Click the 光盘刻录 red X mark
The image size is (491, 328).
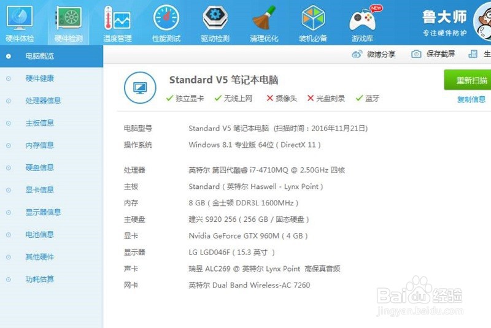(x=311, y=98)
